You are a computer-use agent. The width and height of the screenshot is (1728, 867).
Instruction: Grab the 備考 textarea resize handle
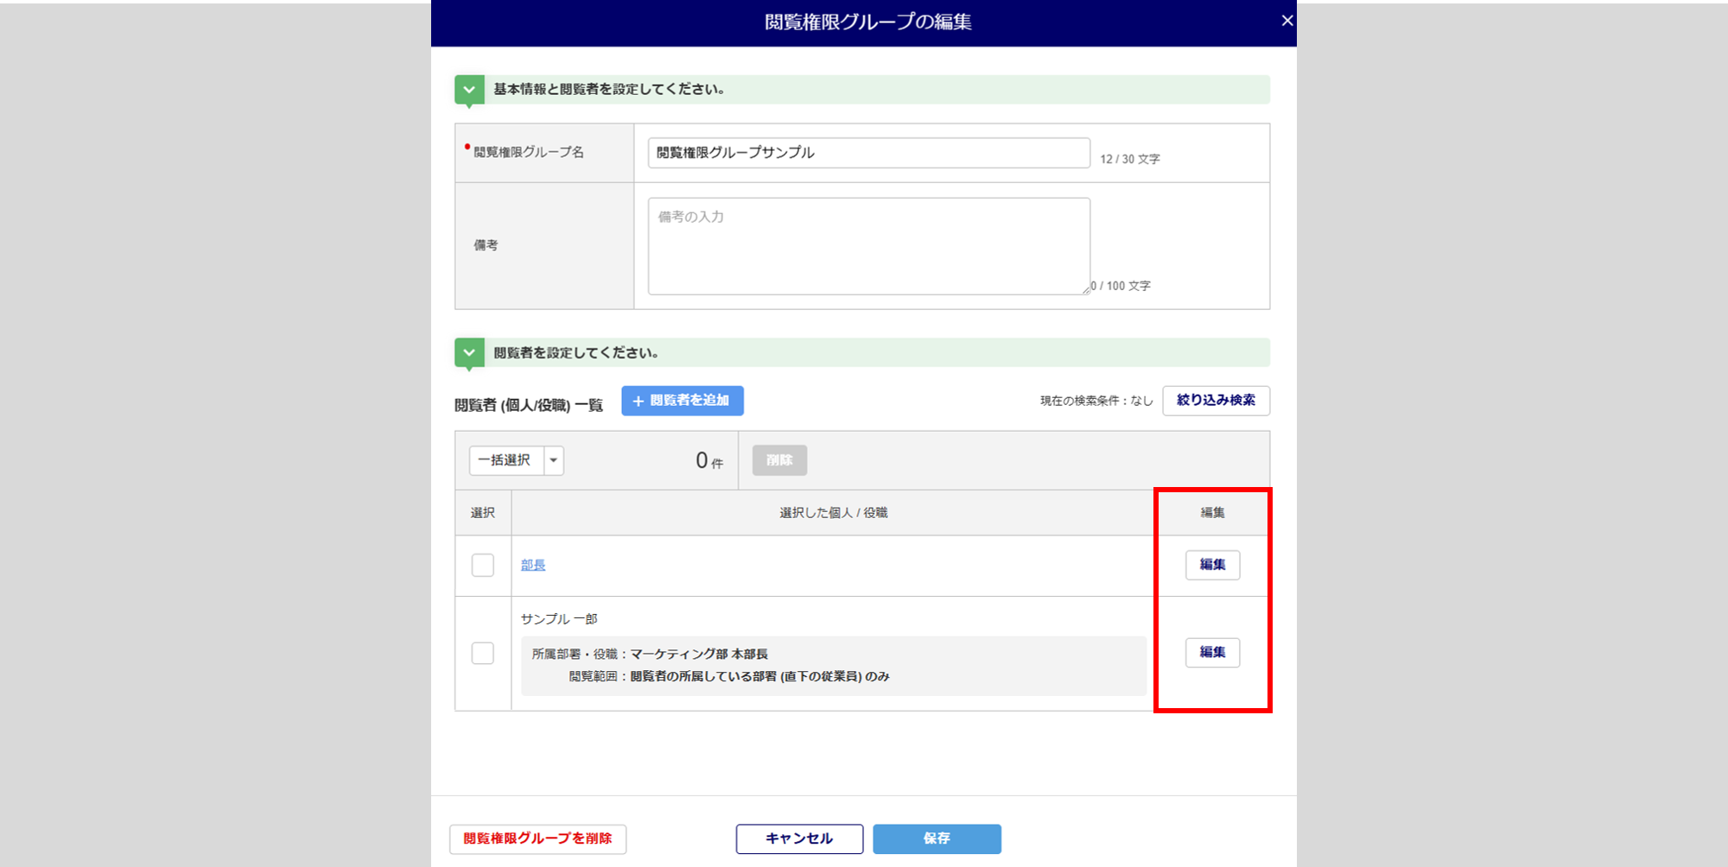tap(1086, 290)
